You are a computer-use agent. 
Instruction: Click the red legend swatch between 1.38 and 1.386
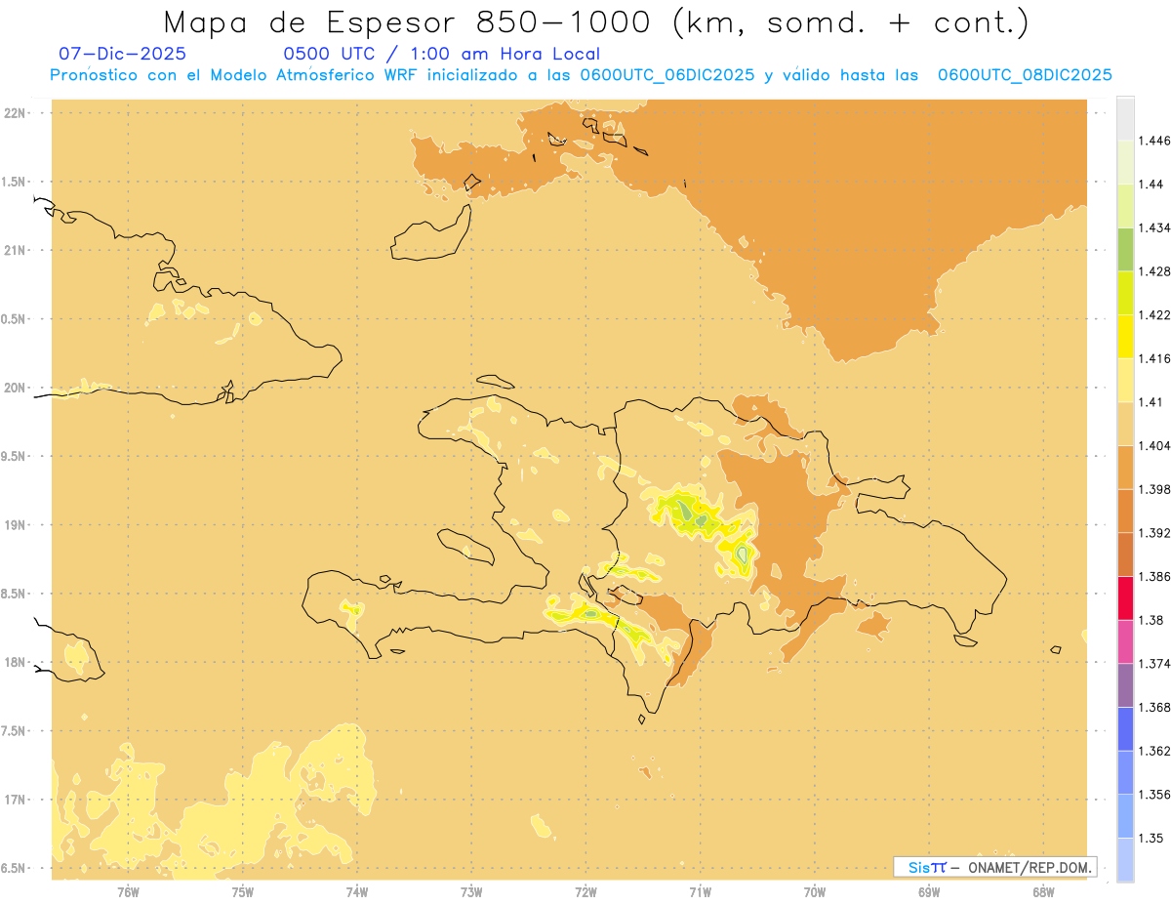[1125, 598]
